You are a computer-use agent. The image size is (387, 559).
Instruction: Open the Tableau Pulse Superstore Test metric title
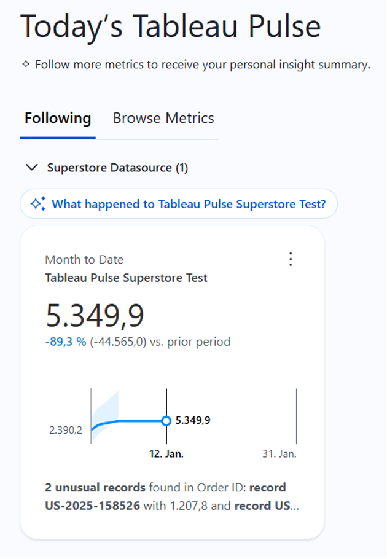[x=126, y=278]
